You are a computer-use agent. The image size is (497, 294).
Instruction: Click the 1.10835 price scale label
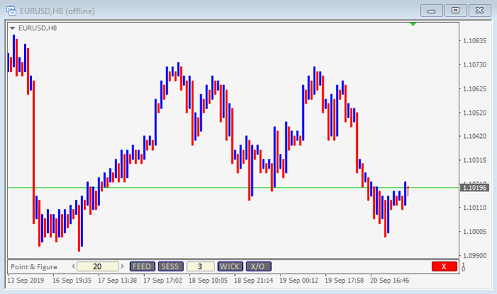click(474, 41)
